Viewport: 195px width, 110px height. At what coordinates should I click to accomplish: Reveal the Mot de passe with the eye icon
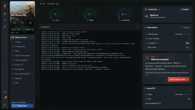(x=185, y=34)
